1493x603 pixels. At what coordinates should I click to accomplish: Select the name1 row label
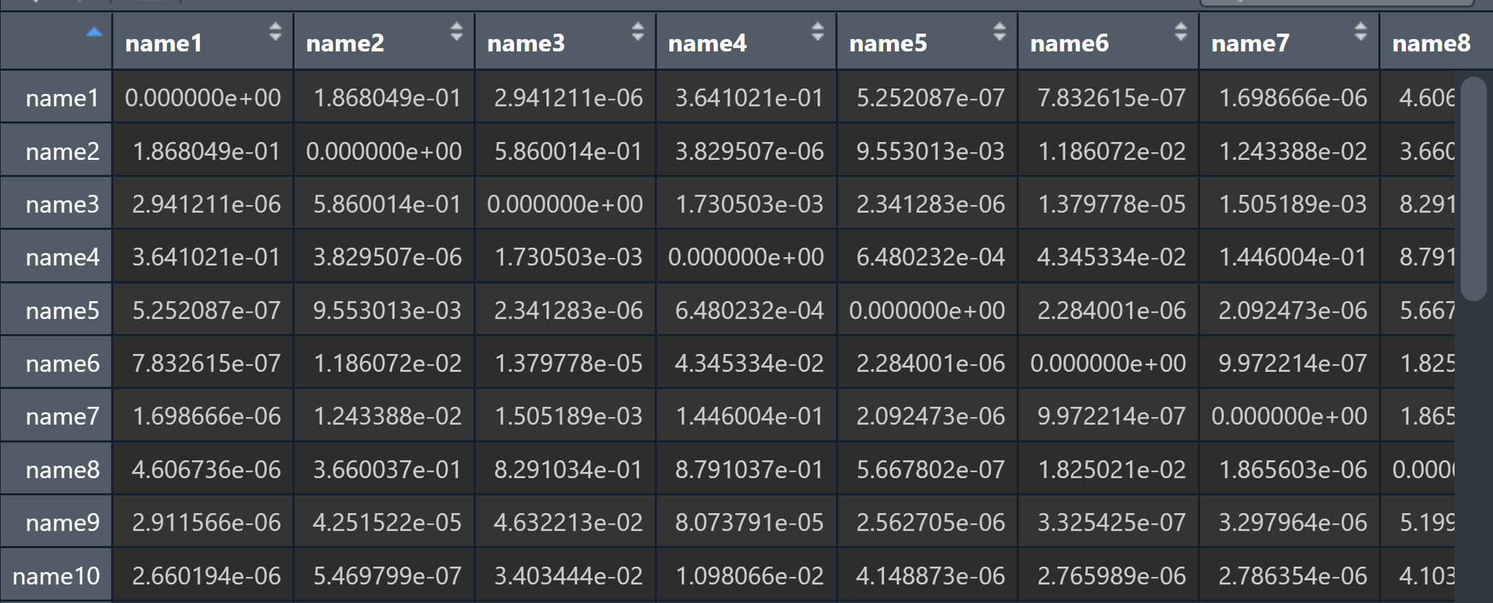pos(62,98)
